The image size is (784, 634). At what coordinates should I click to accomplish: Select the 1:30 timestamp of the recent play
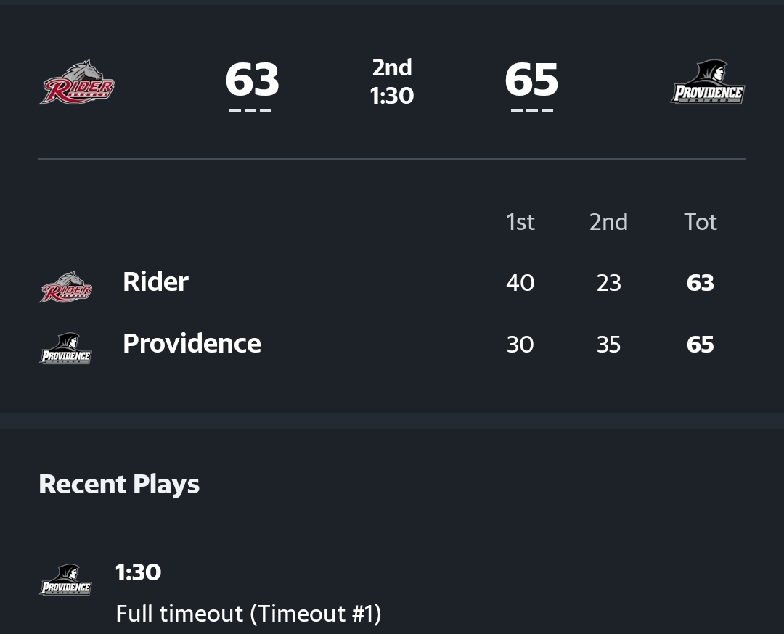pyautogui.click(x=138, y=572)
